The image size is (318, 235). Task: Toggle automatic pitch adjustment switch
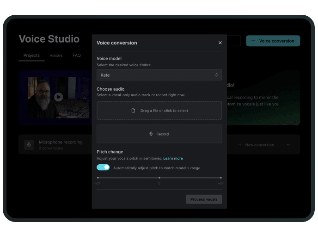click(103, 167)
